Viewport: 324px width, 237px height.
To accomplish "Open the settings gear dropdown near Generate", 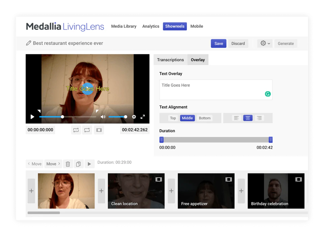I will click(265, 43).
